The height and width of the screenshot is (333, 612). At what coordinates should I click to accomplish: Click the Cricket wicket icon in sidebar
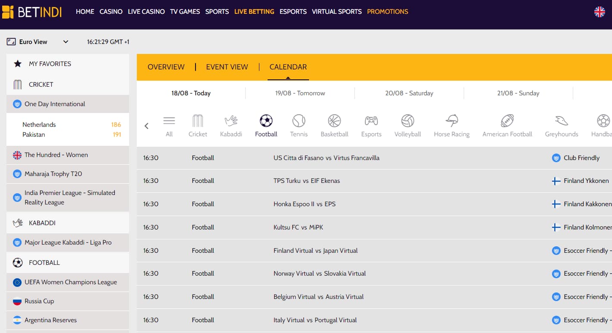click(18, 85)
